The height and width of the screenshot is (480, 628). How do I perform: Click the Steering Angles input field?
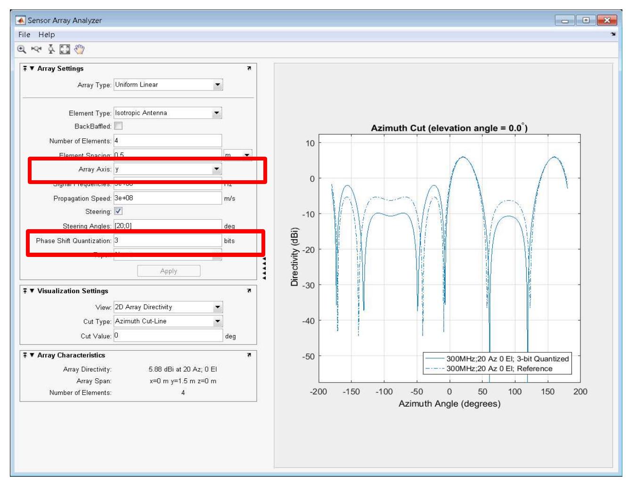click(x=165, y=224)
